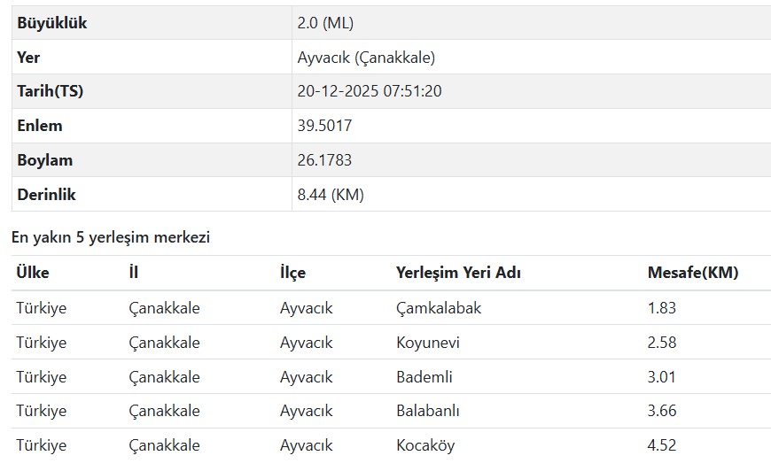Click the Tarih(TS) row label
The width and height of the screenshot is (771, 471).
(50, 91)
